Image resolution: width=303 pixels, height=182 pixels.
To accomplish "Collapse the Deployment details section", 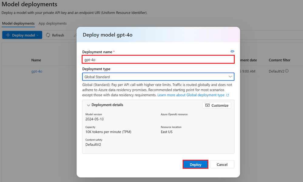I will (x=88, y=105).
